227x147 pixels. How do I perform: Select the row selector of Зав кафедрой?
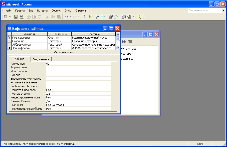[x=9, y=48]
